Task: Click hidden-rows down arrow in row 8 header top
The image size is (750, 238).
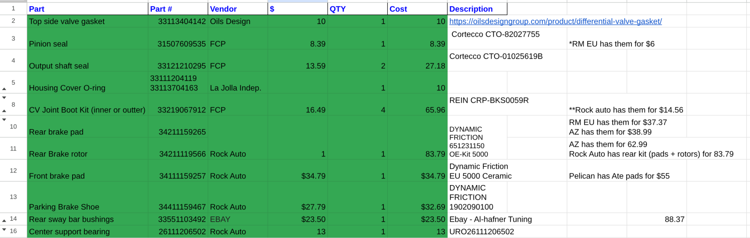Action: pyautogui.click(x=4, y=97)
